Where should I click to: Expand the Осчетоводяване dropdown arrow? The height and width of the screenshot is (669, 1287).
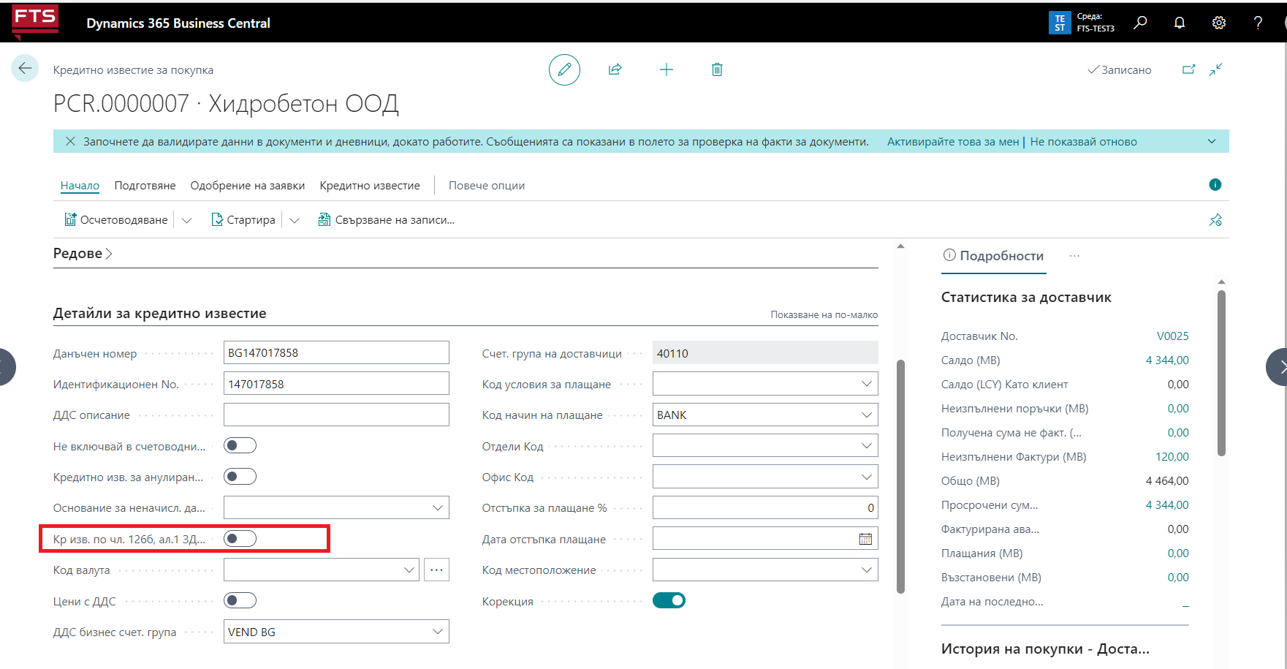[x=186, y=220]
